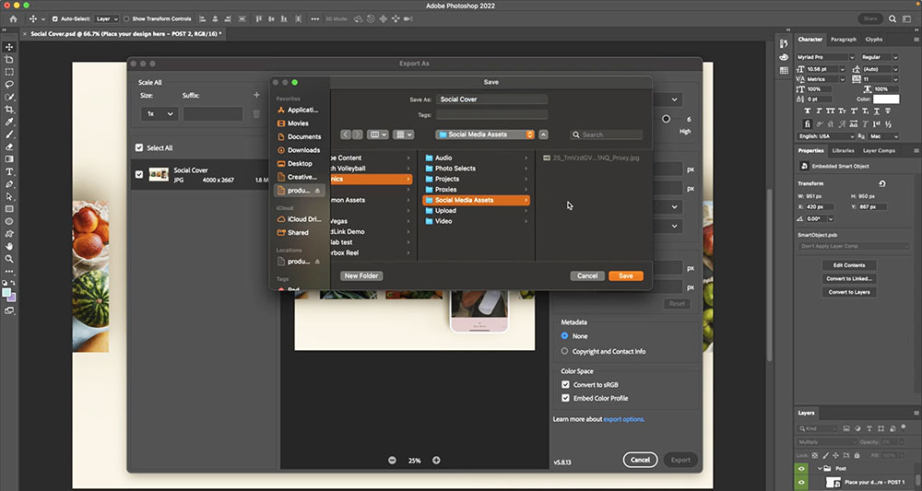Viewport: 922px width, 491px height.
Task: Select the Crop tool
Action: click(9, 110)
